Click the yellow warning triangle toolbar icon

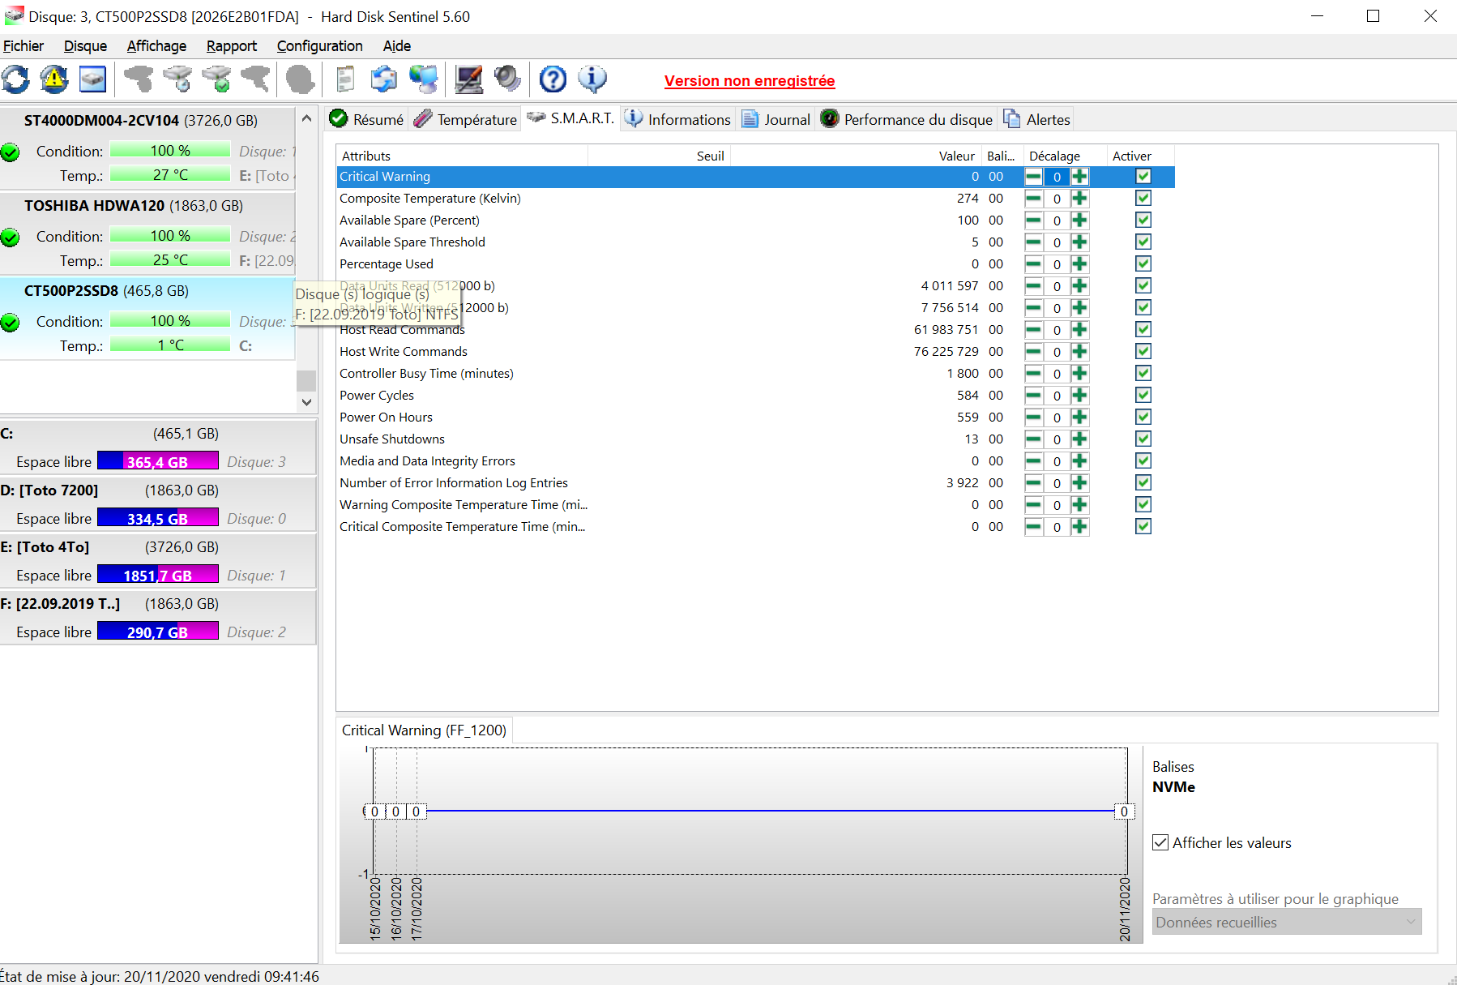(54, 79)
